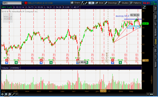Screen dimensions: 158x97
Task: Click the zoom-in magnifier icon
Action: click(6, 94)
